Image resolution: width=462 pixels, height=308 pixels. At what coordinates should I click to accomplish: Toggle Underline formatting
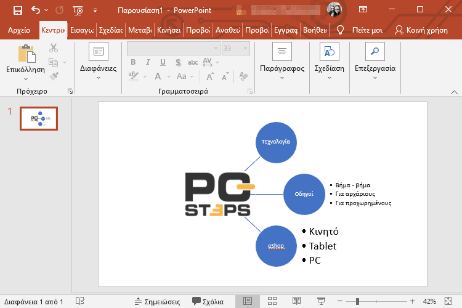[163, 62]
